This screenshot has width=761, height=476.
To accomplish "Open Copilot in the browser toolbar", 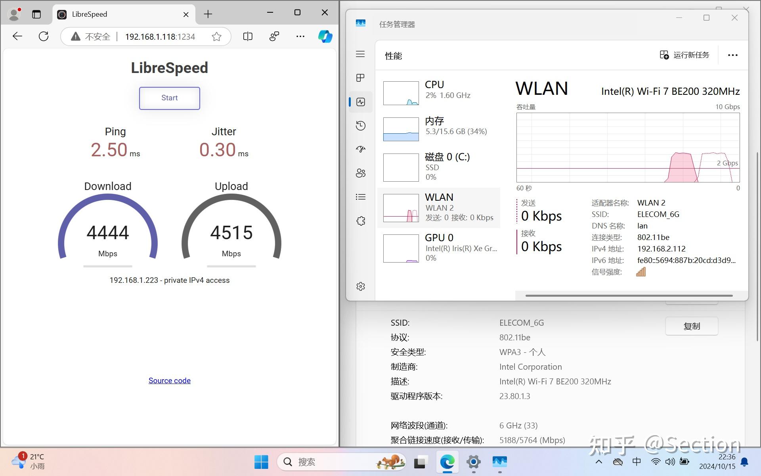I will pos(325,36).
